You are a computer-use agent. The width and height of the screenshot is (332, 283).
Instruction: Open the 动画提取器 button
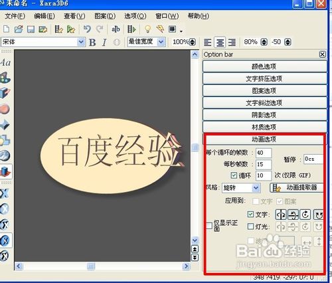[297, 187]
